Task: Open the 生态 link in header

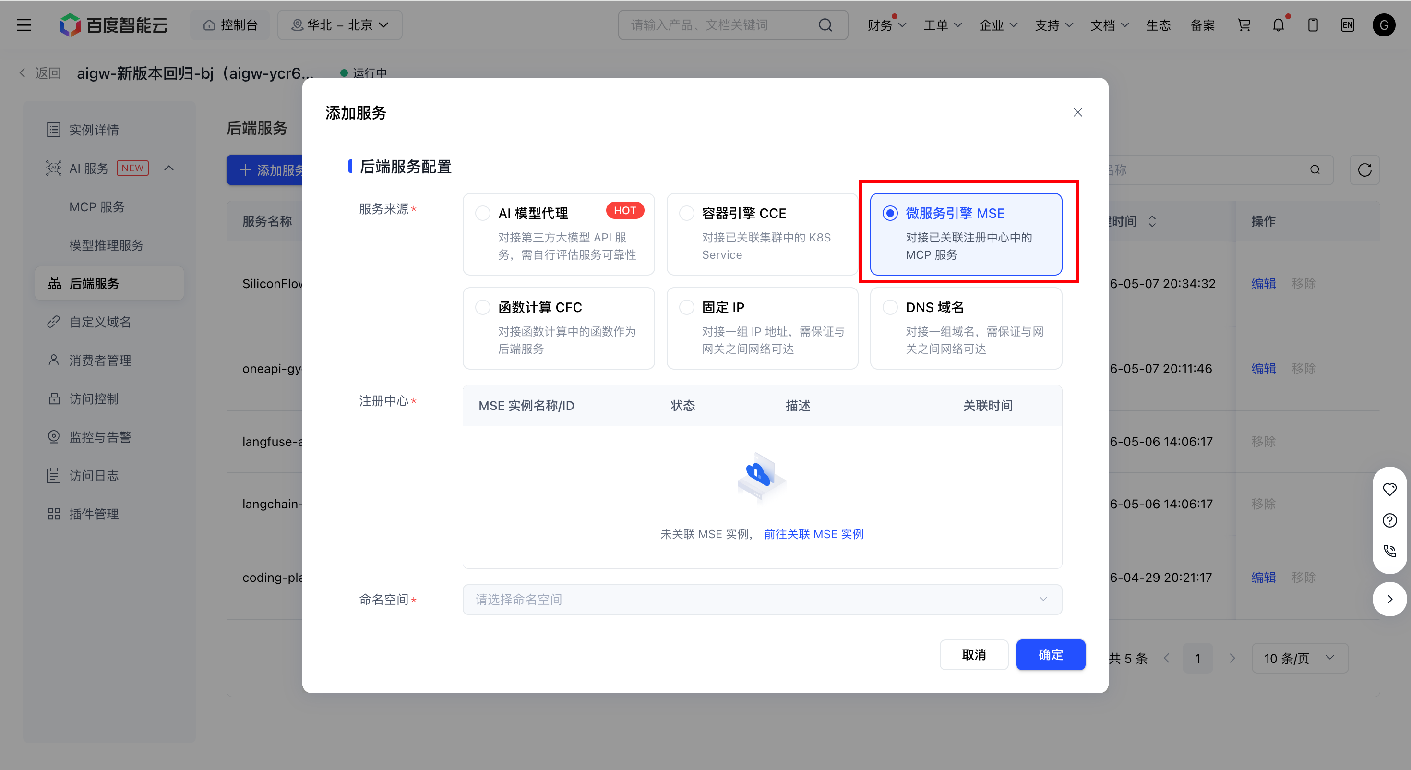Action: [1158, 25]
